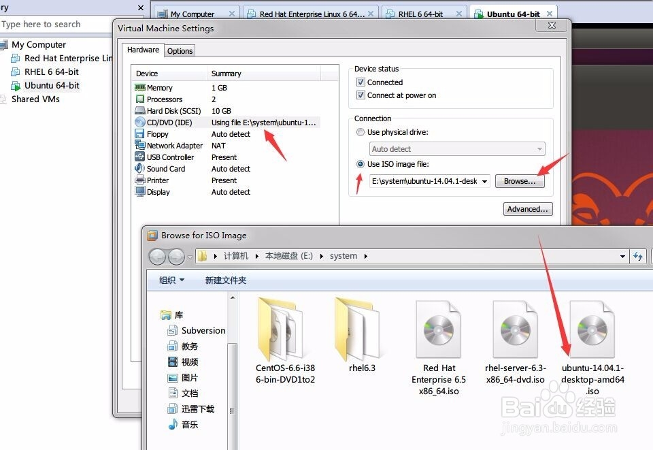Switch to the Ubuntu 64-bit tab
The width and height of the screenshot is (653, 450).
[x=514, y=14]
